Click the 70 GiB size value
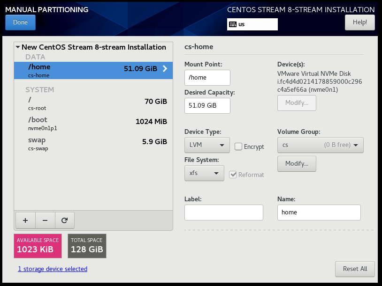 click(156, 101)
